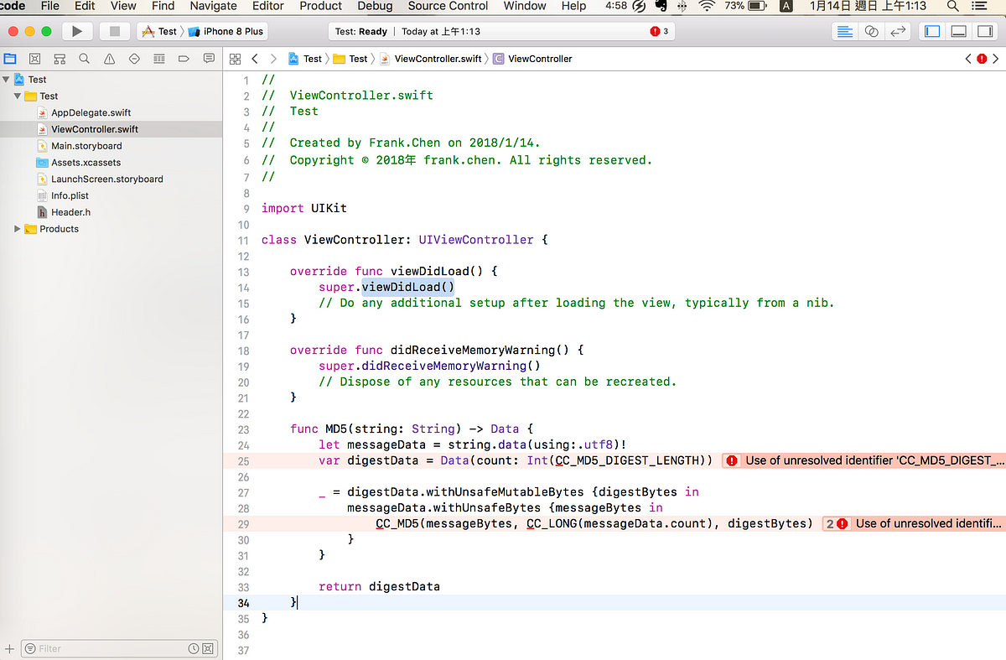
Task: Choose the iPhone 8 Plus destination
Action: 226,31
